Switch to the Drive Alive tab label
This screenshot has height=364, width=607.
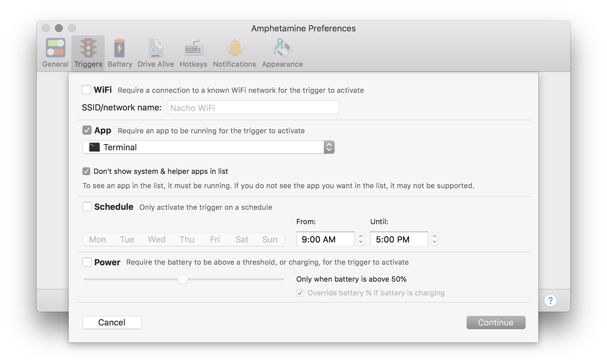pyautogui.click(x=156, y=64)
